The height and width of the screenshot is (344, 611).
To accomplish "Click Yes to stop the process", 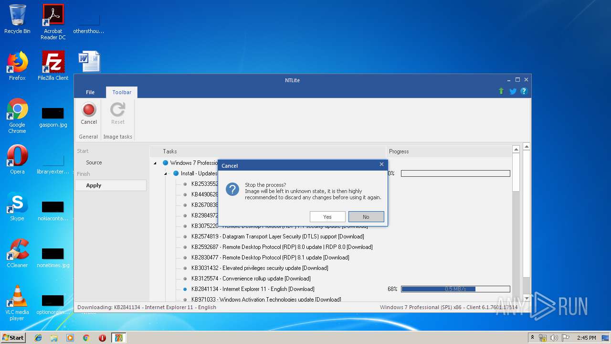I will 327,217.
